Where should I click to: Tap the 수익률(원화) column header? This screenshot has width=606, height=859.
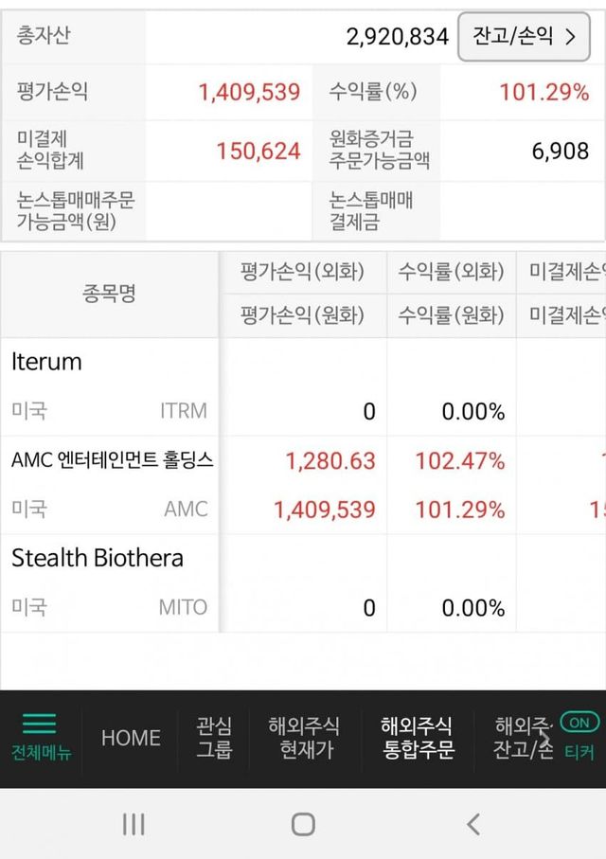pos(451,315)
